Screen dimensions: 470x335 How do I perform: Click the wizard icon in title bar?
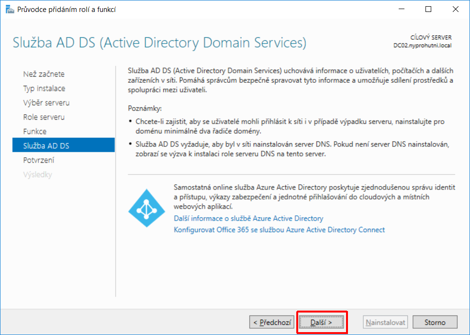click(10, 10)
